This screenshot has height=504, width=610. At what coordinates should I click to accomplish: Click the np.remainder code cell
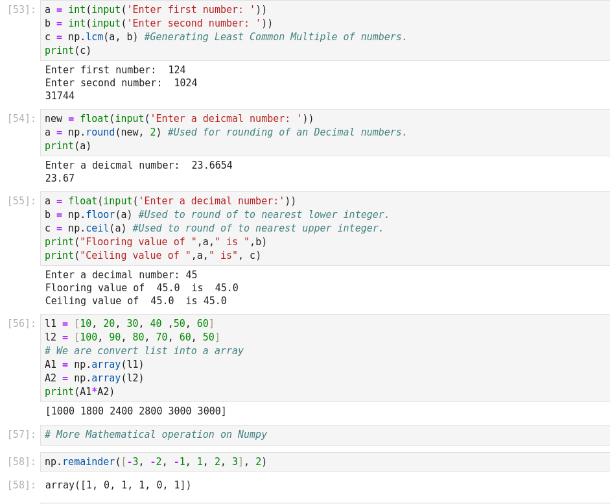point(156,462)
